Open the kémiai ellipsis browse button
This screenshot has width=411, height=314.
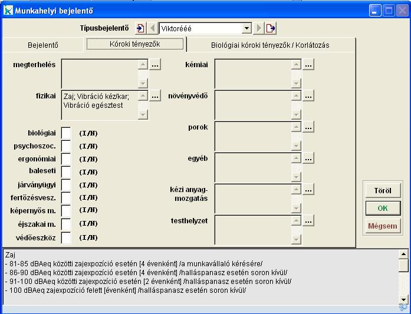[x=308, y=65]
